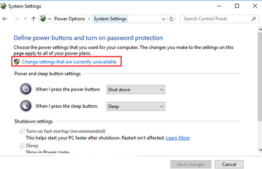Viewport: 262px width, 169px height.
Task: Click the forward navigation arrow
Action: [16, 19]
